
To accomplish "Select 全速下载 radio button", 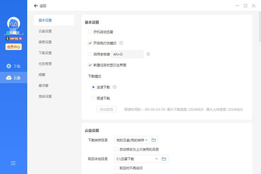I will (93, 87).
